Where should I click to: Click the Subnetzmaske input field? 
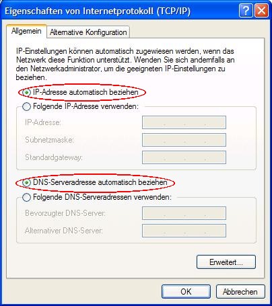184,140
